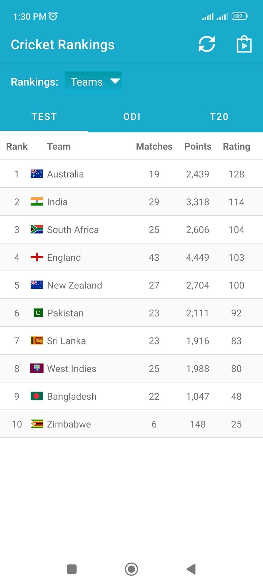This screenshot has height=585, width=263.
Task: Switch to the T20 tab
Action: click(219, 117)
